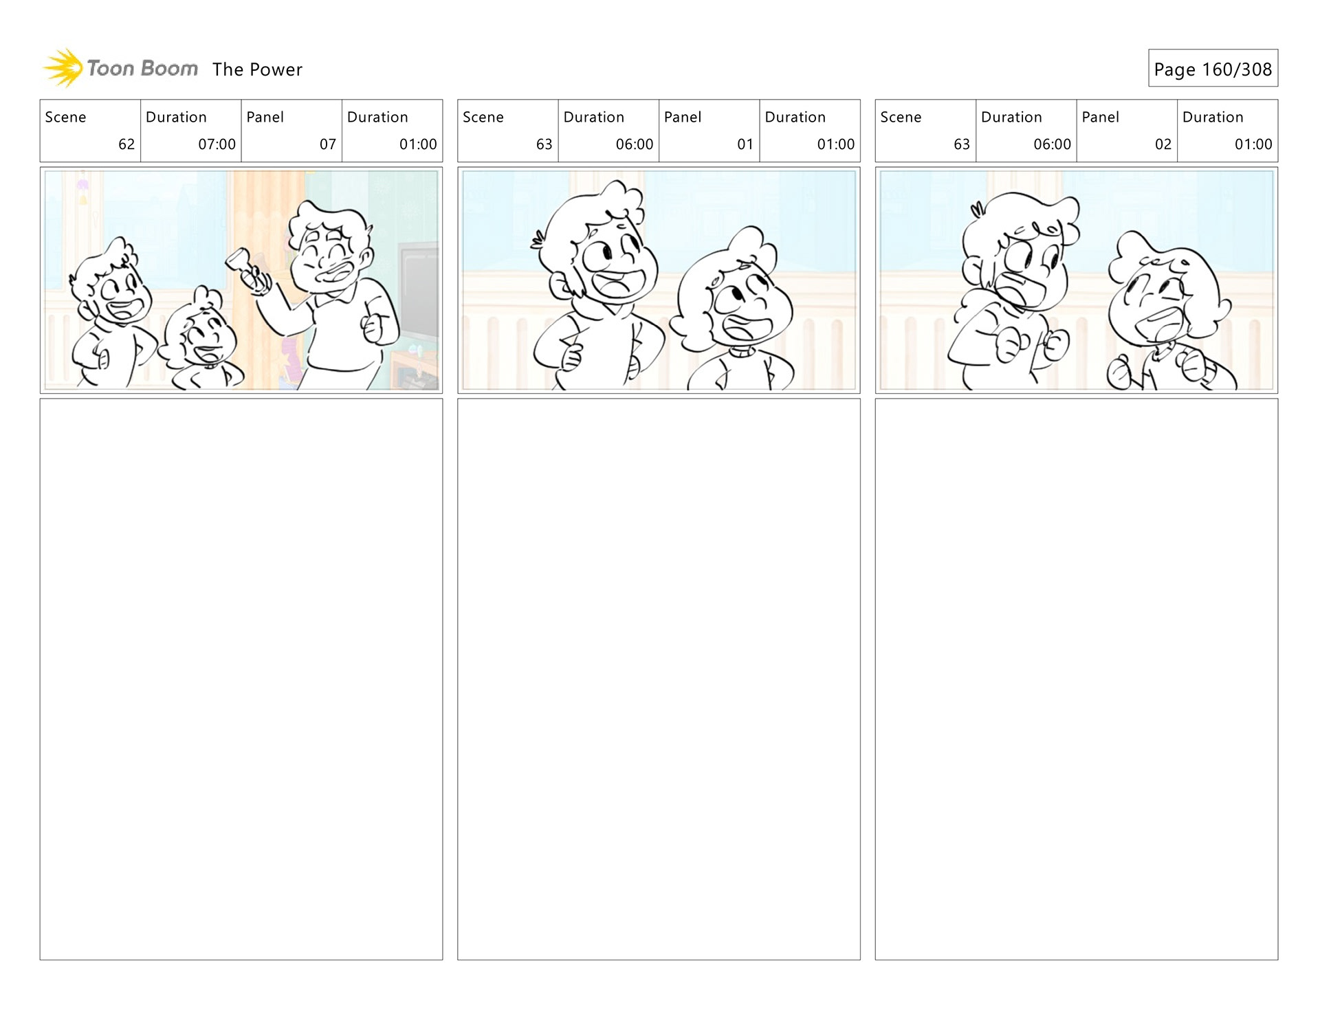This screenshot has height=1020, width=1320.
Task: Click the flashlight in first storyboard panel
Action: pos(241,263)
